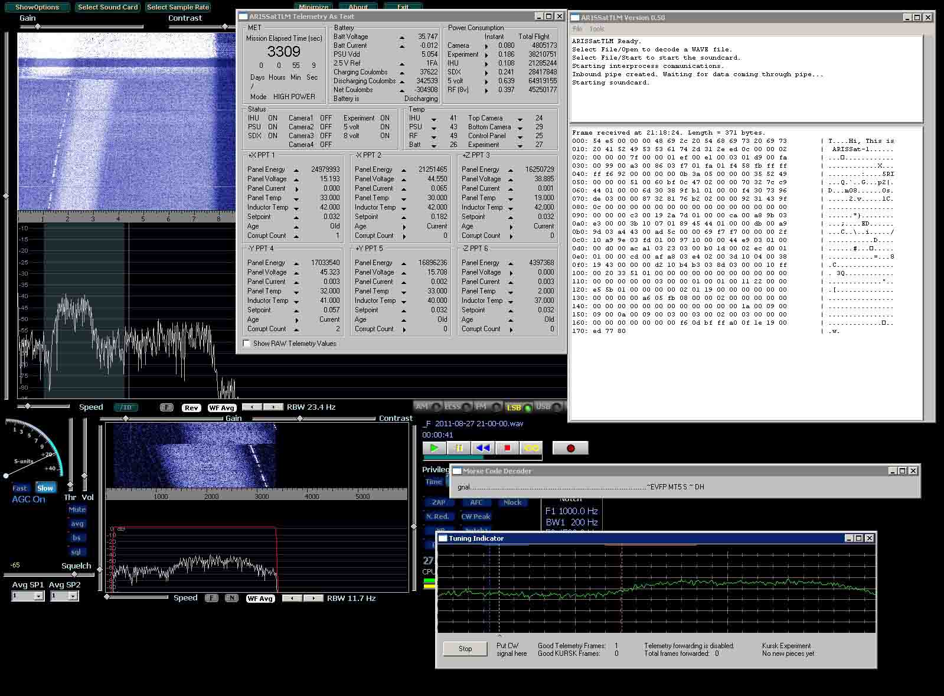This screenshot has width=944, height=696.
Task: Toggle the sql squelch button
Action: pos(77,552)
